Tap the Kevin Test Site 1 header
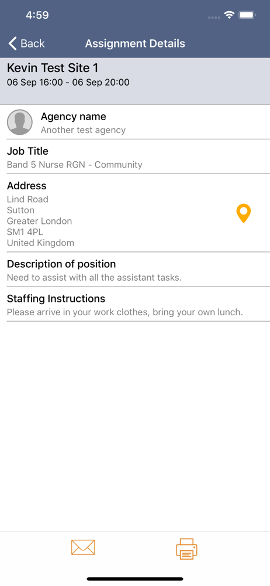 coord(53,68)
